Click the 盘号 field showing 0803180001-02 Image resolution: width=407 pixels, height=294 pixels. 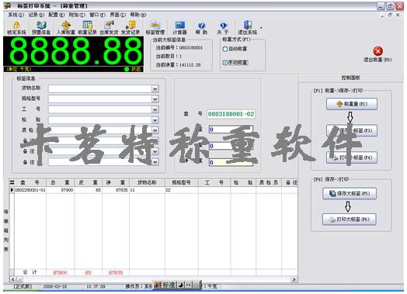coord(231,114)
